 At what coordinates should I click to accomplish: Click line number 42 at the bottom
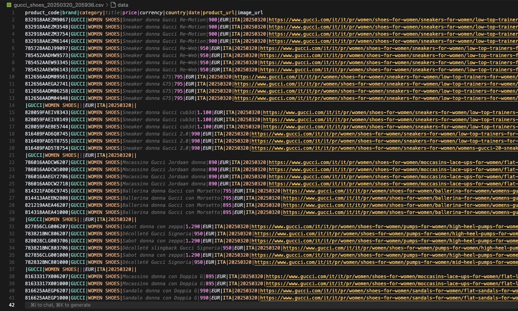click(x=12, y=305)
